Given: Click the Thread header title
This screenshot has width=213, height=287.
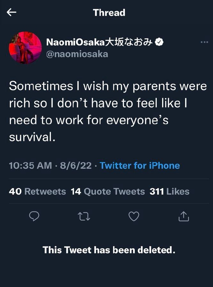Looking at the screenshot, I should tap(109, 13).
